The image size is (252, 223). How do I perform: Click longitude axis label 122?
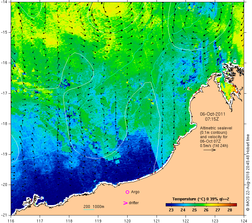pos(186,221)
